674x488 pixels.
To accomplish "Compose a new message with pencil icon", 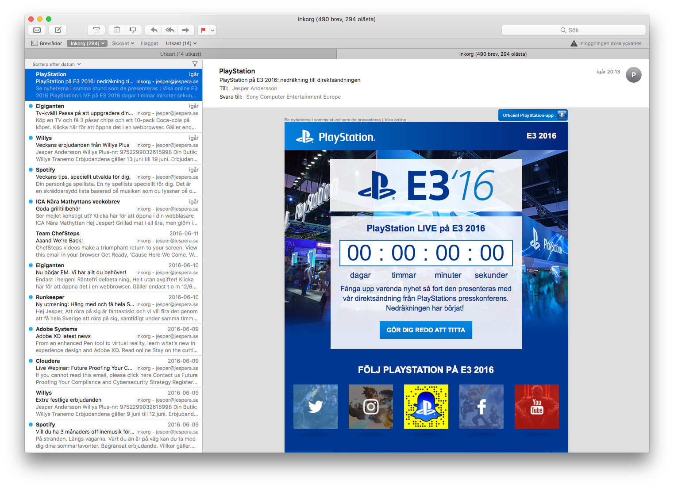I will (58, 30).
